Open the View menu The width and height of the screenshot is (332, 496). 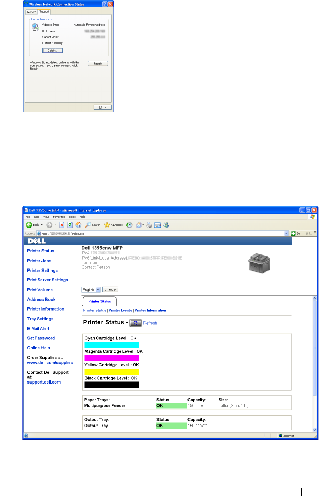46,217
